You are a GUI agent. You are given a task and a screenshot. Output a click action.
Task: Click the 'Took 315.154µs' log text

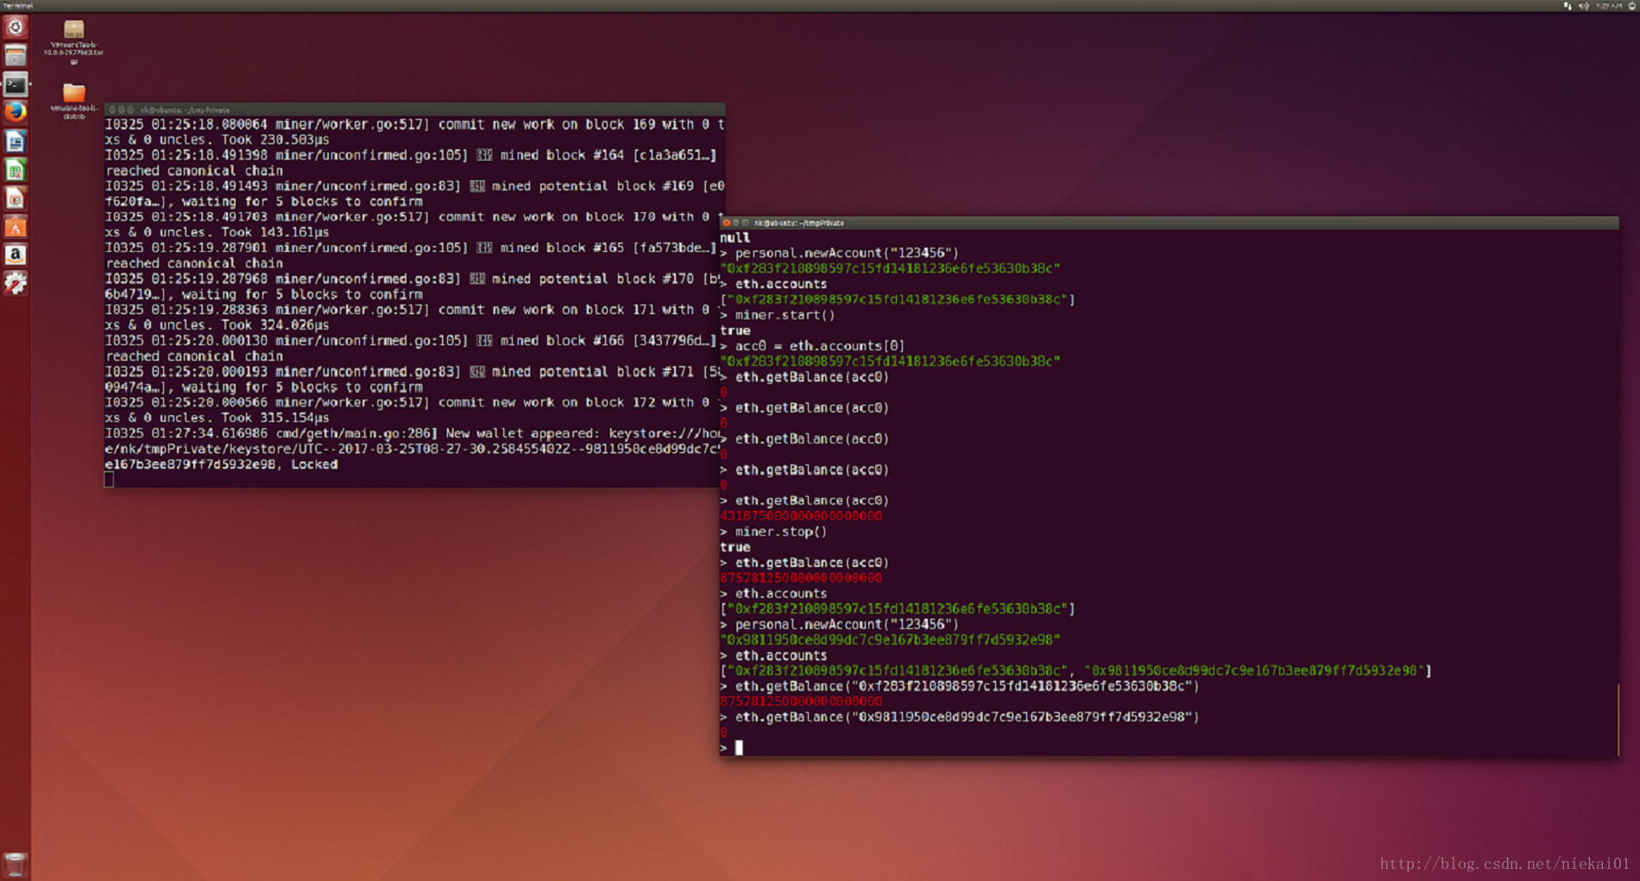(274, 418)
